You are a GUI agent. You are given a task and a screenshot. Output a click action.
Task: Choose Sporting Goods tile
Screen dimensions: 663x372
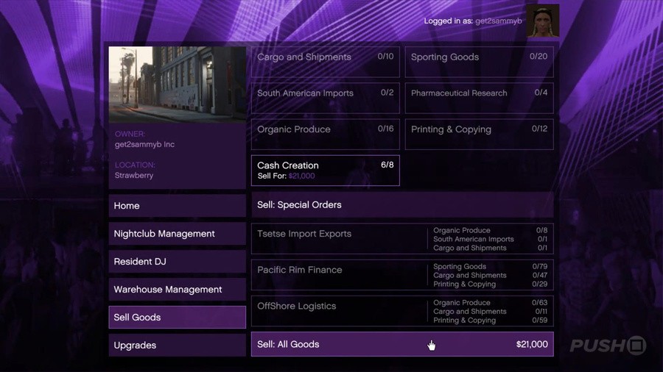(479, 62)
